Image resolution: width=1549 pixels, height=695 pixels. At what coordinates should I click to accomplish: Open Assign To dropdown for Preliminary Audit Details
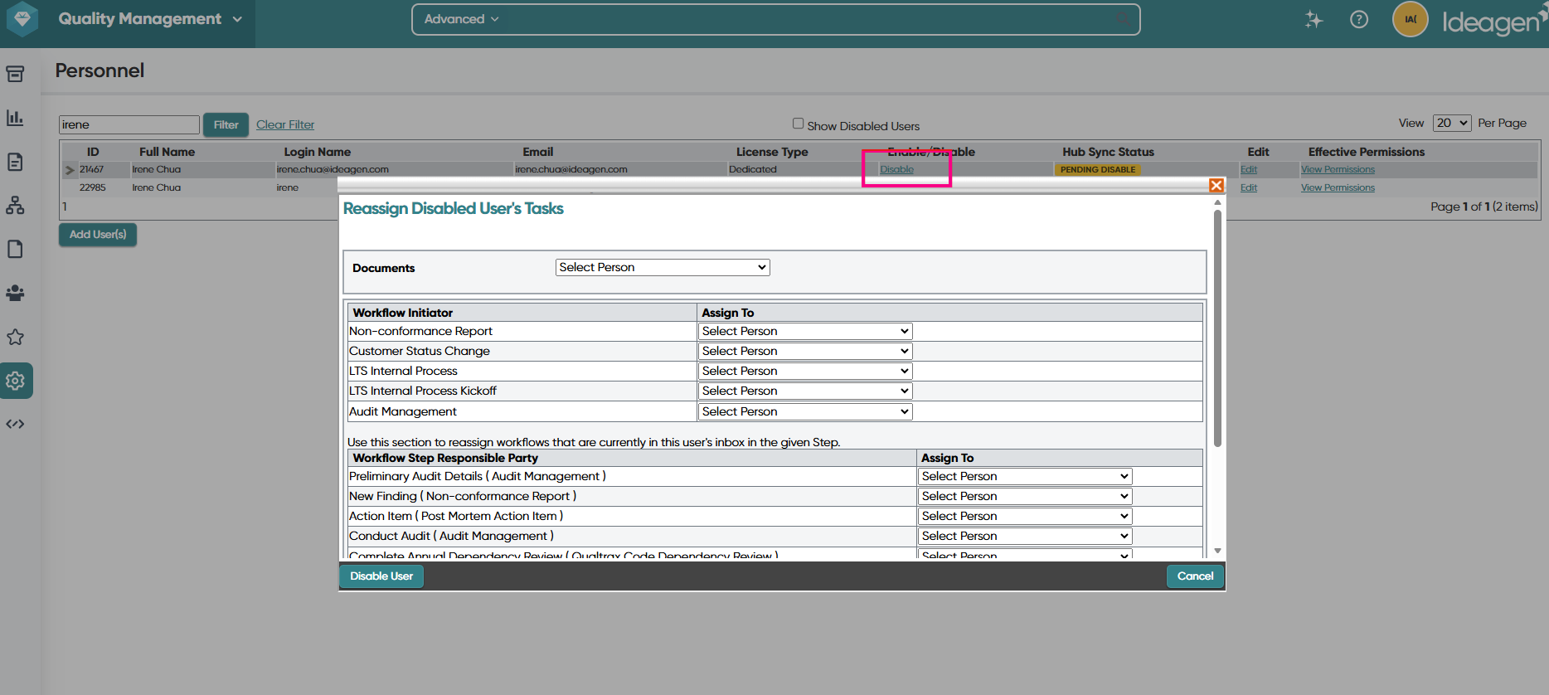pyautogui.click(x=1025, y=476)
